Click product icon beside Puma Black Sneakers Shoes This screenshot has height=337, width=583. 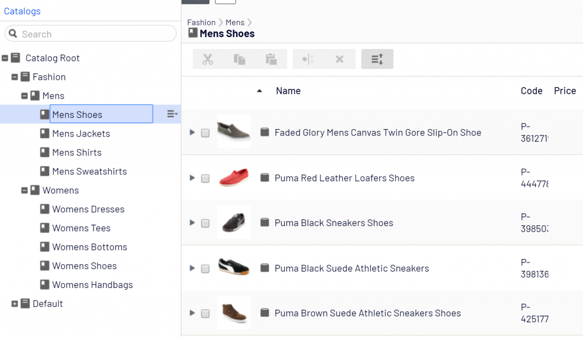tap(265, 223)
